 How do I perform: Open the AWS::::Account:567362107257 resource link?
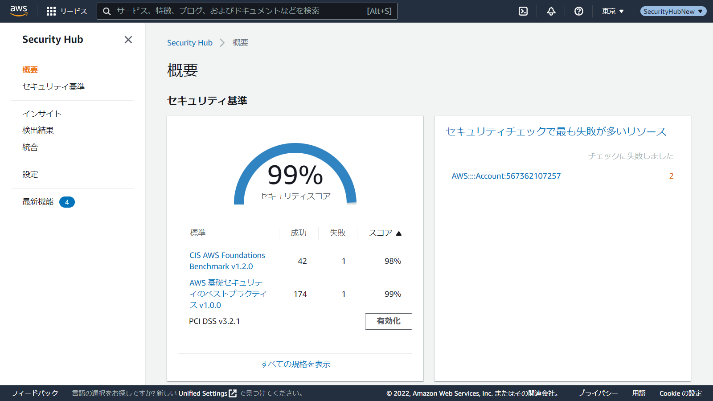(x=506, y=176)
